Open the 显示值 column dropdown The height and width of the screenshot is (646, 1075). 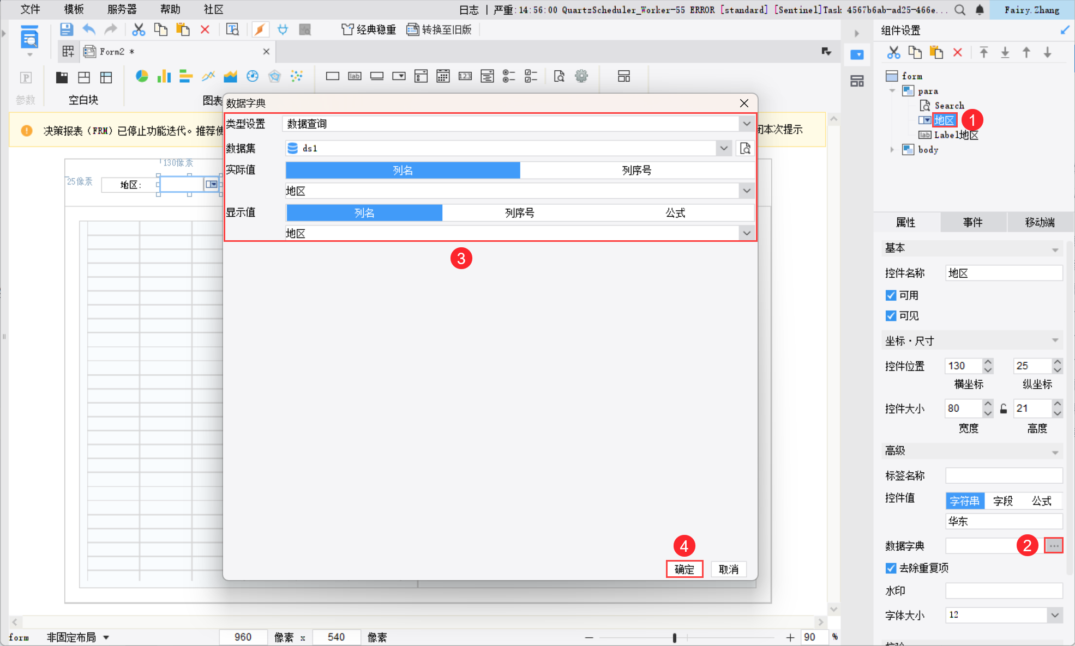click(747, 233)
